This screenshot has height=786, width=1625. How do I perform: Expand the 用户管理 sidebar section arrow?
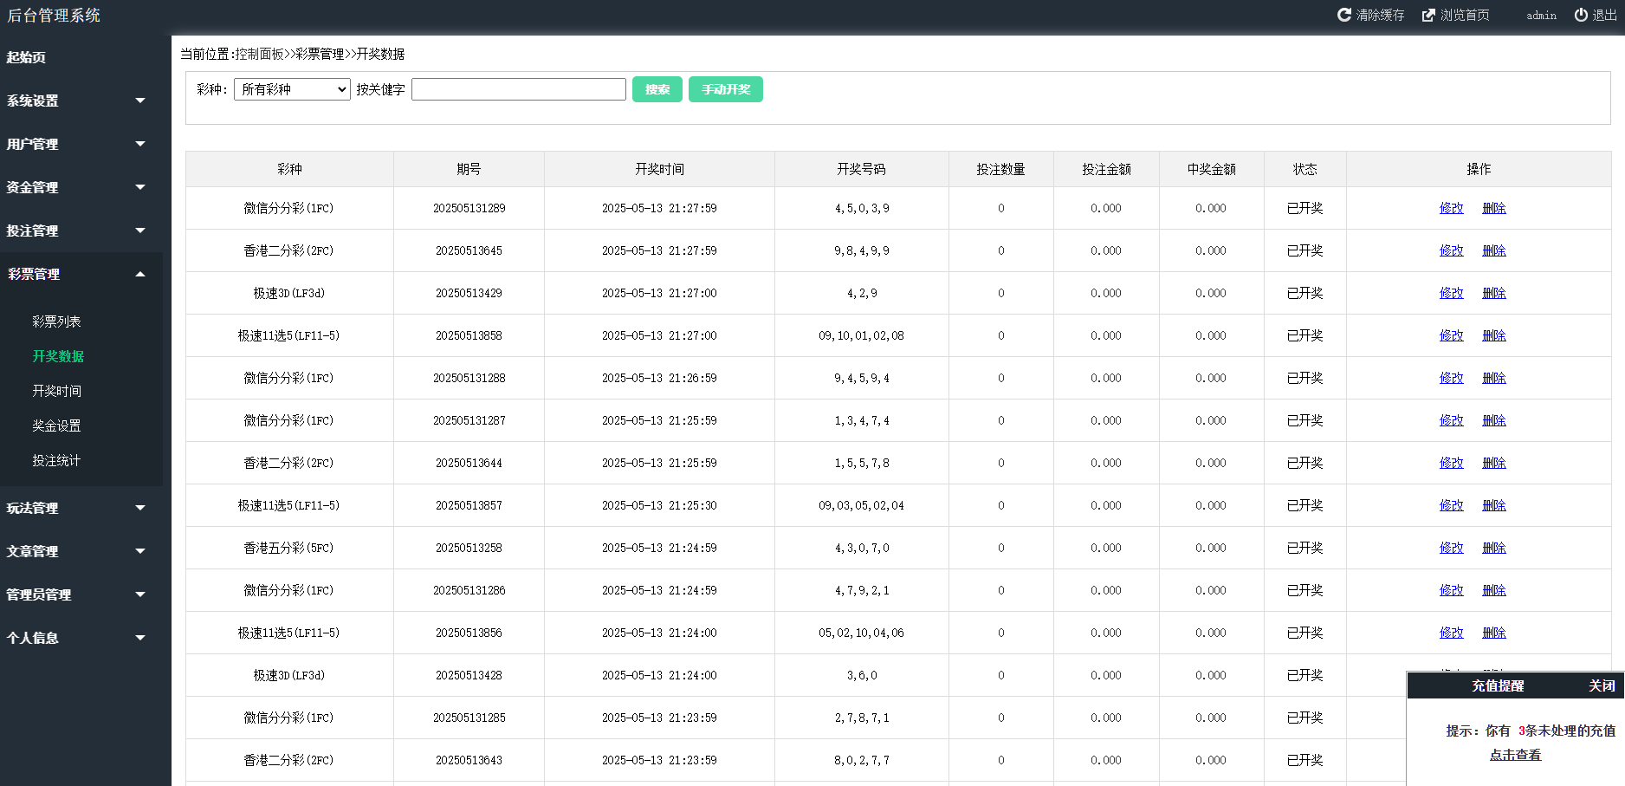140,144
